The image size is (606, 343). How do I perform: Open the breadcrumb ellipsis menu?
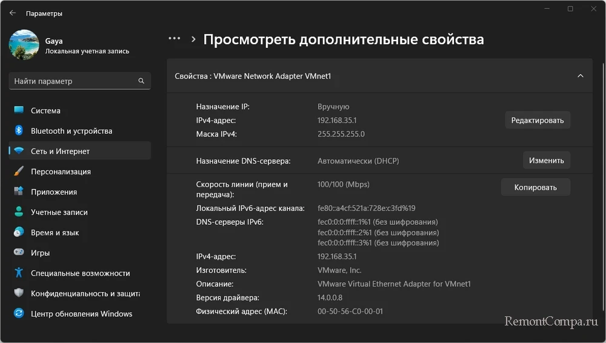[x=175, y=39]
